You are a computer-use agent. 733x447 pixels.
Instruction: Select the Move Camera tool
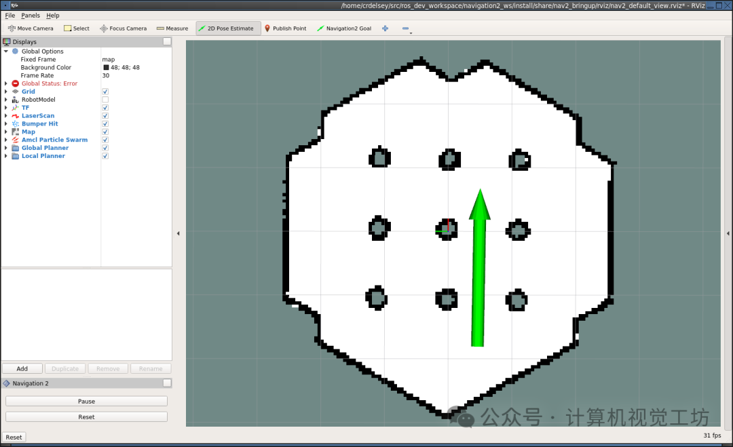pyautogui.click(x=31, y=28)
